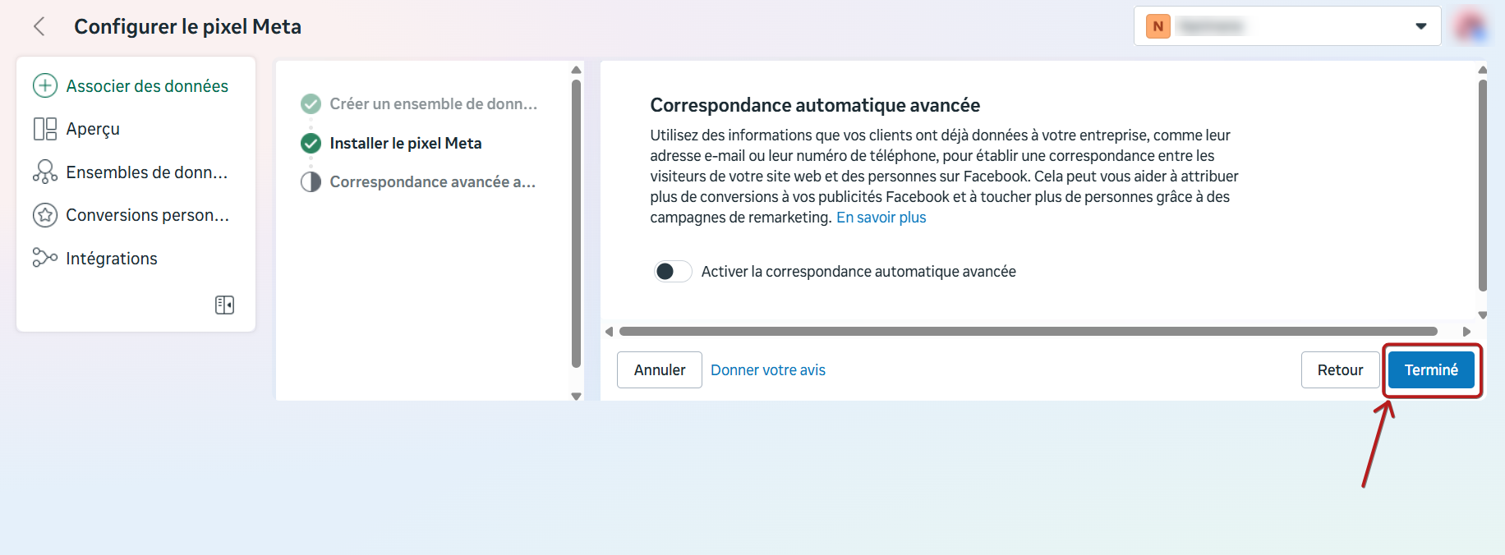Screen dimensions: 1505x555
Task: Click the Correspondance automatique avancée heading
Action: coord(815,105)
